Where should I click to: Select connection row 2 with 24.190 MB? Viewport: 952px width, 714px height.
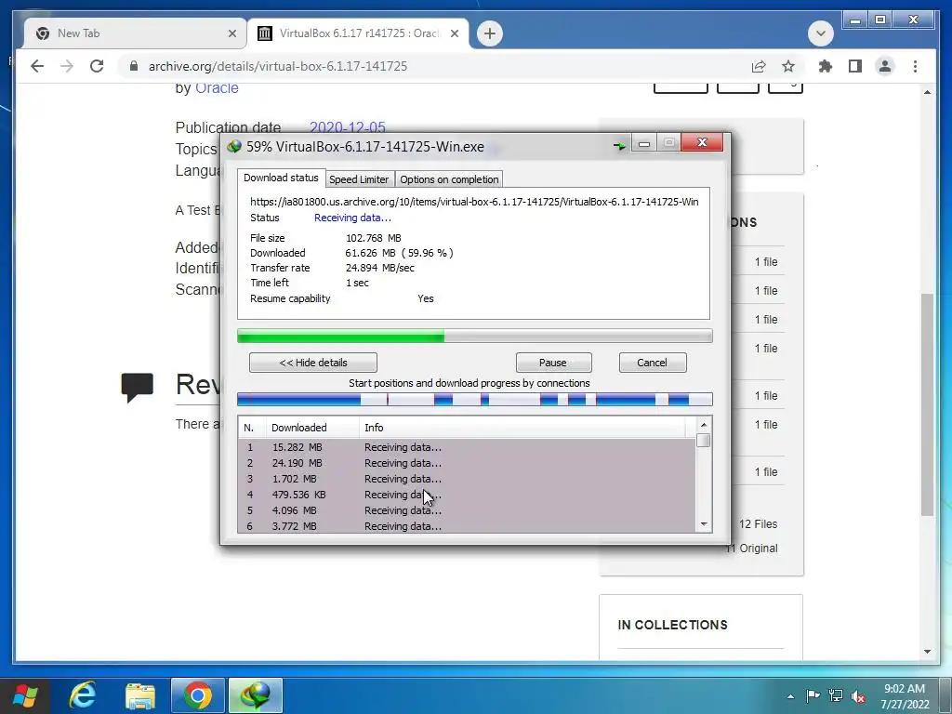click(467, 463)
